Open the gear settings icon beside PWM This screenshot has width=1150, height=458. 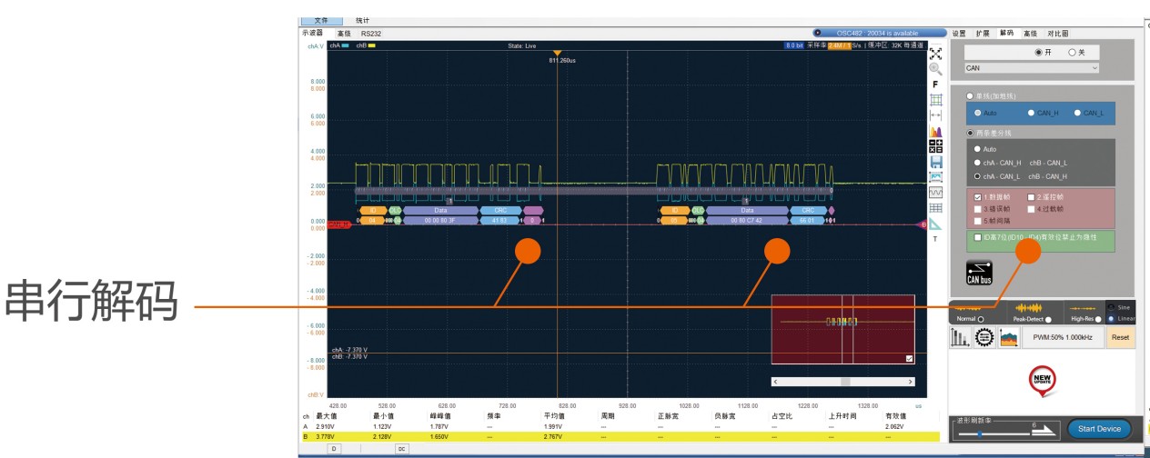pos(982,337)
